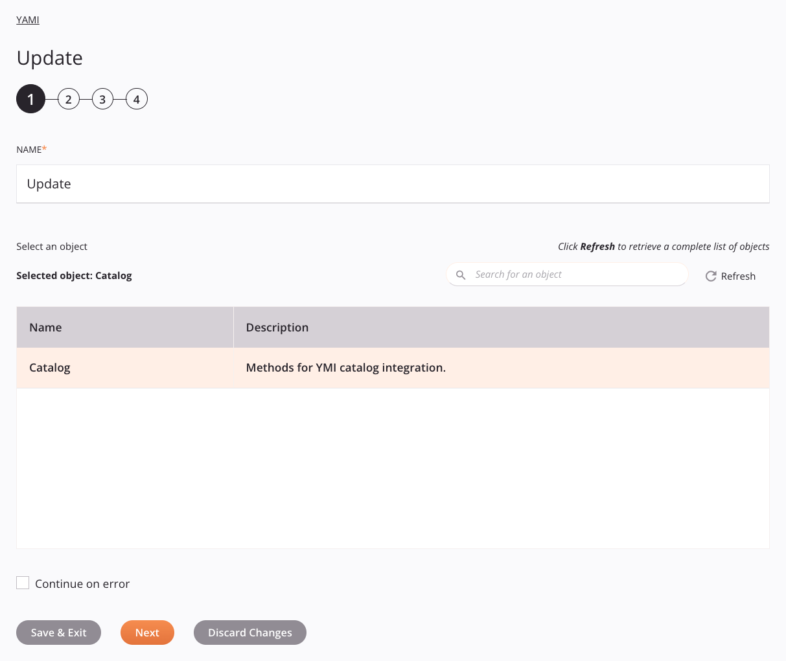The image size is (786, 661).
Task: Click the 'Selected object: Catalog' text
Action: tap(74, 276)
